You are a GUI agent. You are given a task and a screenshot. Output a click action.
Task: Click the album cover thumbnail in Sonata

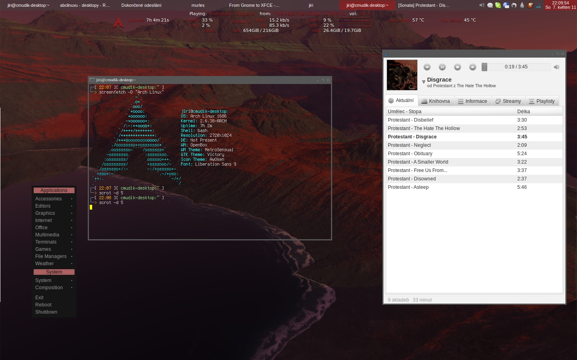point(402,75)
